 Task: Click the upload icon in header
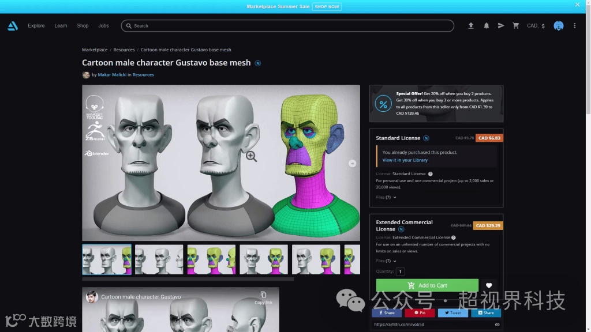tap(471, 25)
